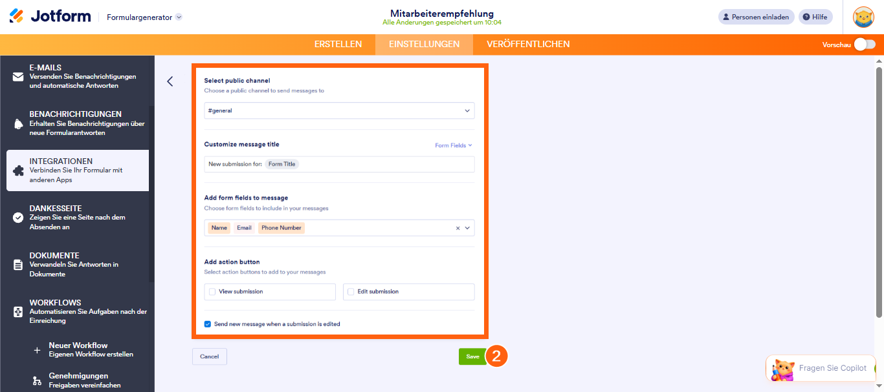Open the DANKESSEITE settings section
884x392 pixels.
point(78,218)
